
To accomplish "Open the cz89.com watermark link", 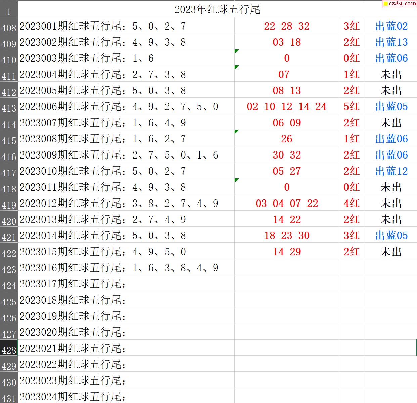I will click(x=400, y=4).
